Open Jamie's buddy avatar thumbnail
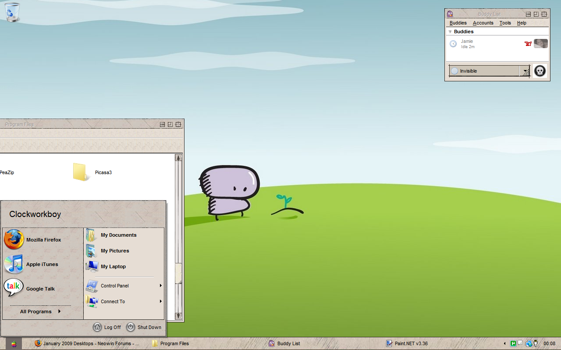 point(540,44)
